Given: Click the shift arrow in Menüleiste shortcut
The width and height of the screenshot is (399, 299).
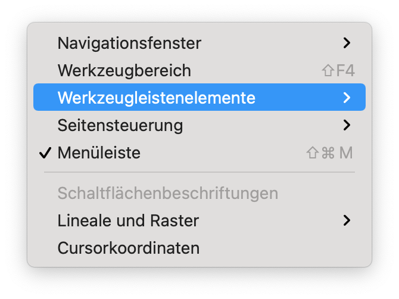Looking at the screenshot, I should pyautogui.click(x=313, y=153).
